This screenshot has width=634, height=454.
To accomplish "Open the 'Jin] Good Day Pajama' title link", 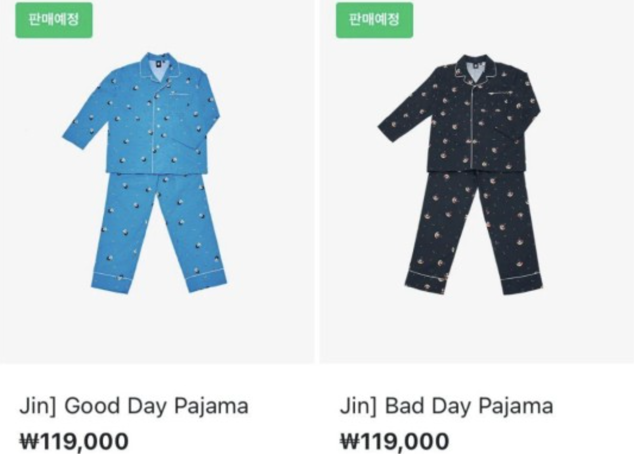I will tap(134, 406).
